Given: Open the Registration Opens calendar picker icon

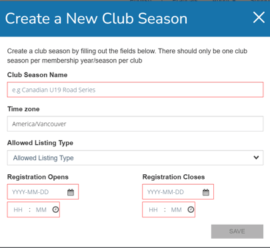Looking at the screenshot, I should (x=71, y=192).
